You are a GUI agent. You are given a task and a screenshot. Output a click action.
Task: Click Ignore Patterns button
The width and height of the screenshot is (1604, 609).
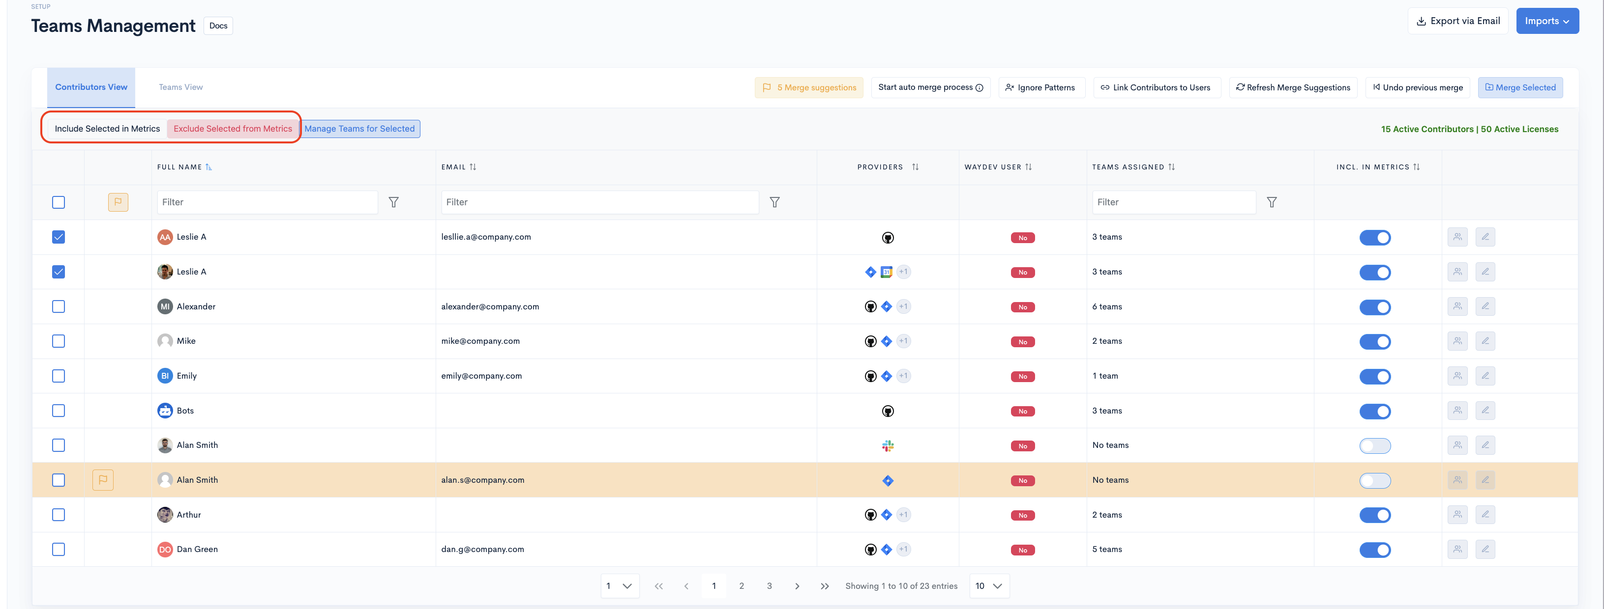1041,88
